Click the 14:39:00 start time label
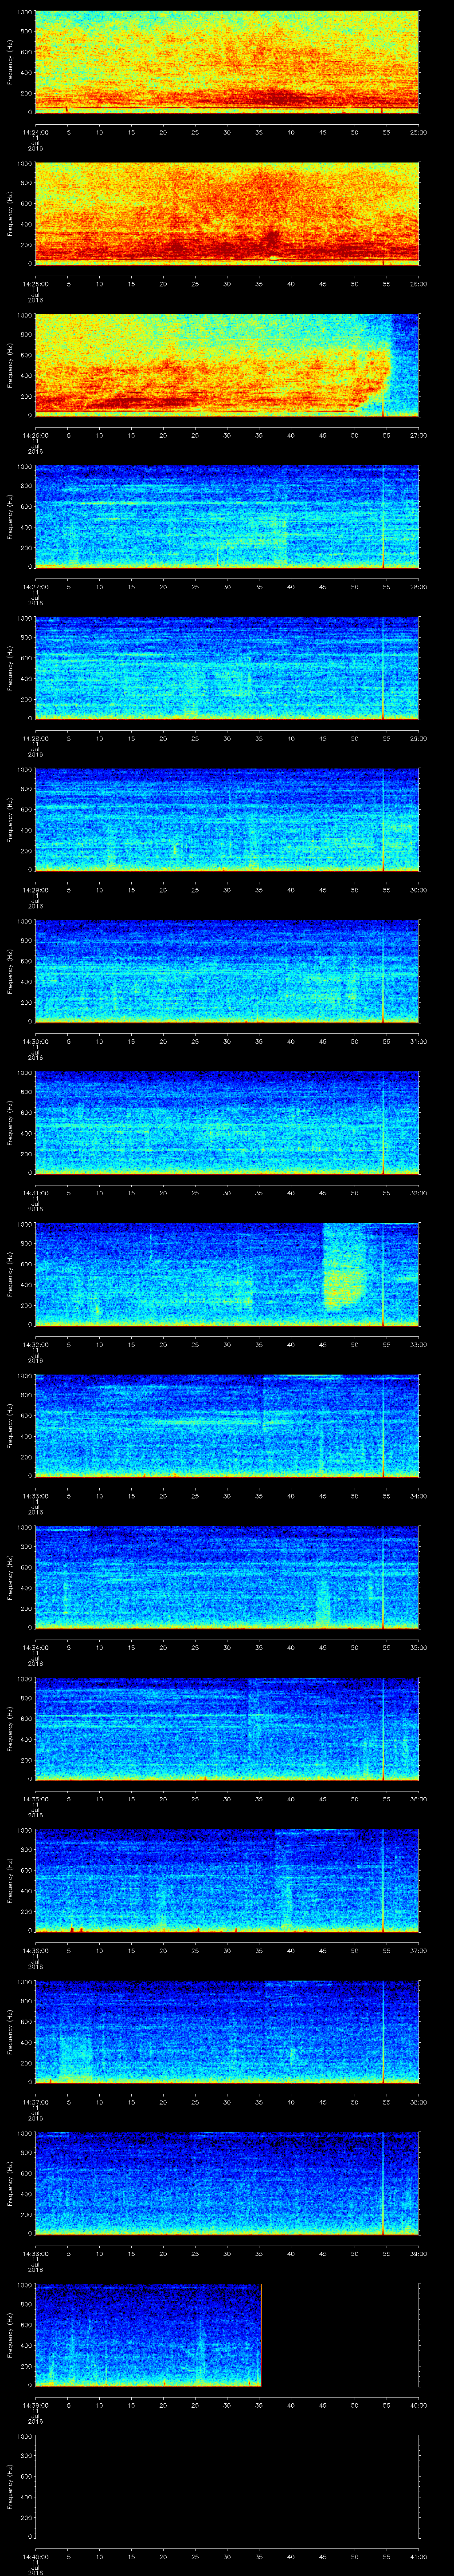Viewport: 454px width, 2576px height. (35, 2405)
